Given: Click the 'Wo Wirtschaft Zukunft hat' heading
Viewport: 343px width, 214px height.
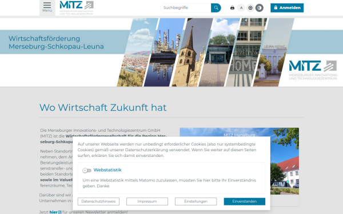Looking at the screenshot, I should pyautogui.click(x=103, y=107).
